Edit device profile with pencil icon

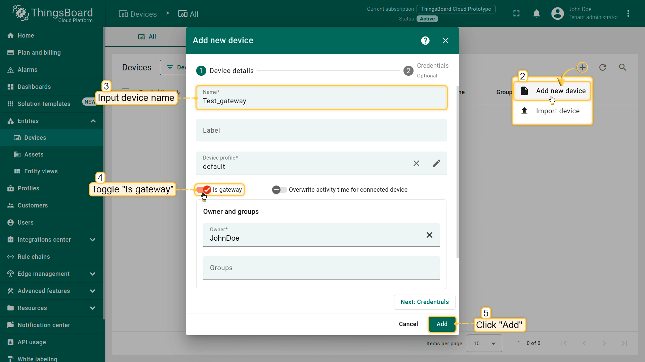click(436, 163)
